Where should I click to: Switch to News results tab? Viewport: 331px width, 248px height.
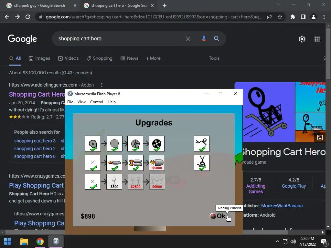129,58
